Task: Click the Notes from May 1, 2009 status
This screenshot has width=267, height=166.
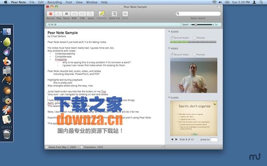Action: click(62, 147)
